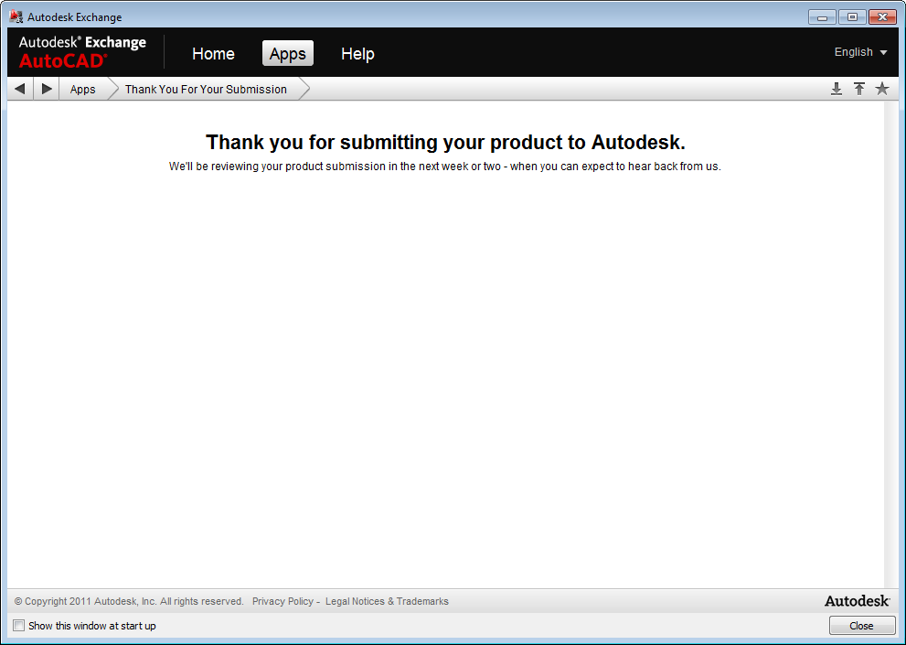Open Legal Notices & Trademarks link

[387, 601]
